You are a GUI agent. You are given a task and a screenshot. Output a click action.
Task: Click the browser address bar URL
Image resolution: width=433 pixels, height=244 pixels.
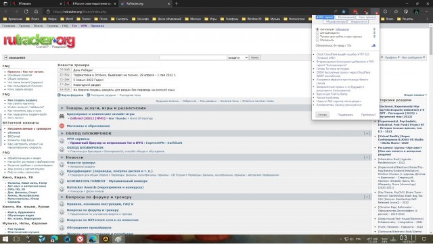(x=80, y=11)
